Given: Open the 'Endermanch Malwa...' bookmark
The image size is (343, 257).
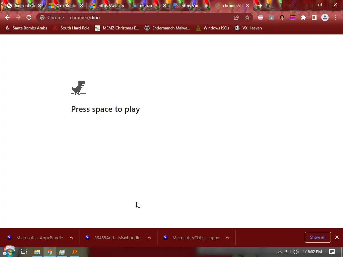Looking at the screenshot, I should tap(167, 28).
